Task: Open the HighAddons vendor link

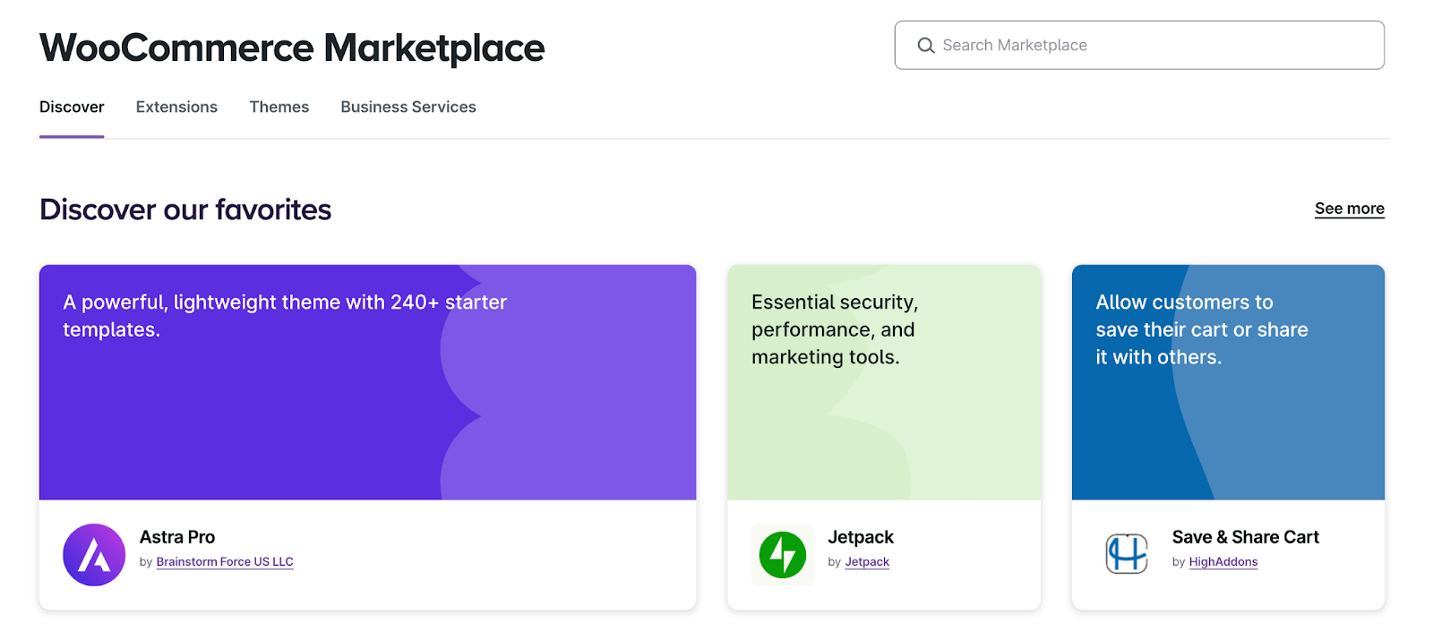Action: [x=1223, y=562]
